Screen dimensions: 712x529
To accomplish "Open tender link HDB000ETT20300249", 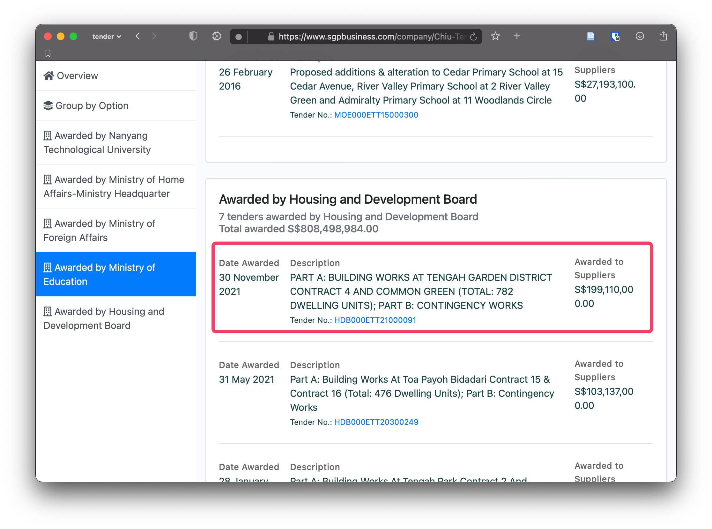I will (376, 422).
